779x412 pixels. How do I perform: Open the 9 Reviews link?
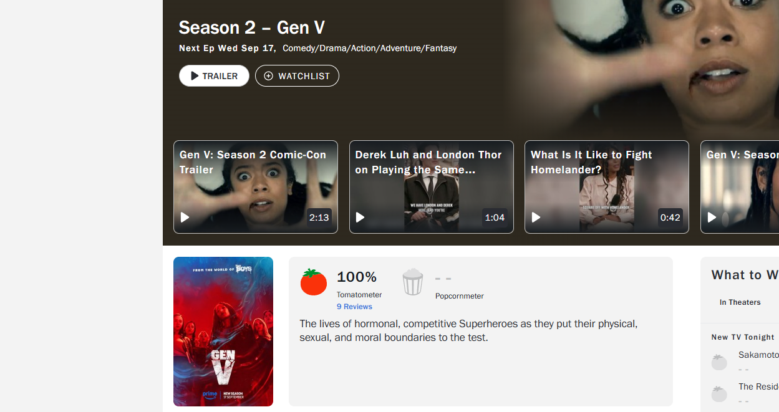pos(354,307)
